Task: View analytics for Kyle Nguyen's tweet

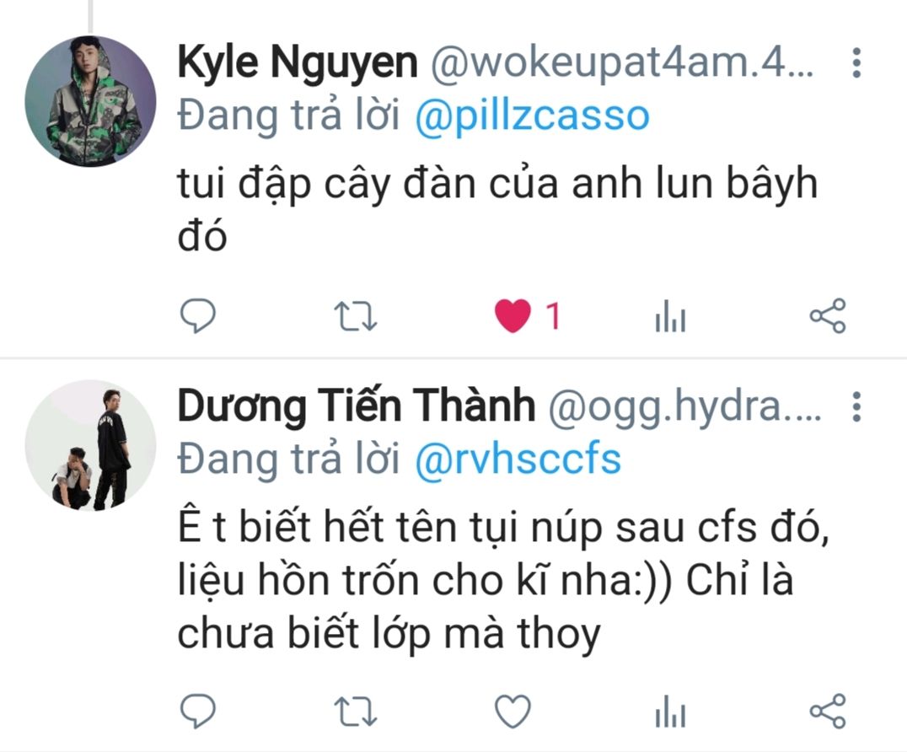Action: tap(670, 316)
